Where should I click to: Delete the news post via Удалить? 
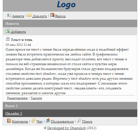click(36, 98)
